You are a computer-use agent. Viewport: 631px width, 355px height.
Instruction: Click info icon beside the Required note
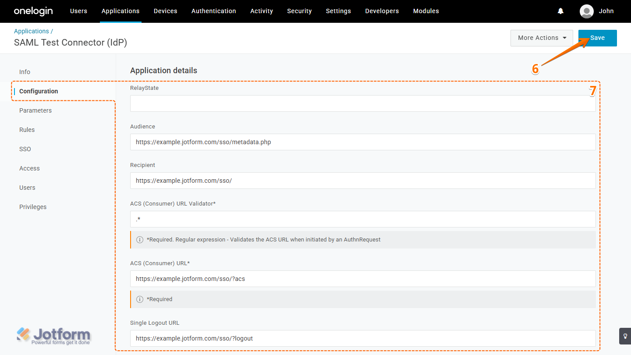pos(140,299)
